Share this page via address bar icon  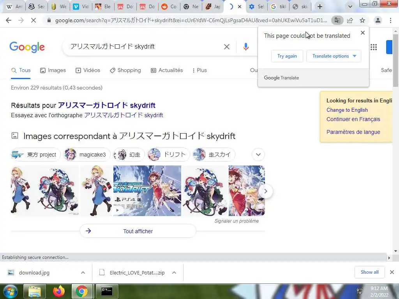350,20
